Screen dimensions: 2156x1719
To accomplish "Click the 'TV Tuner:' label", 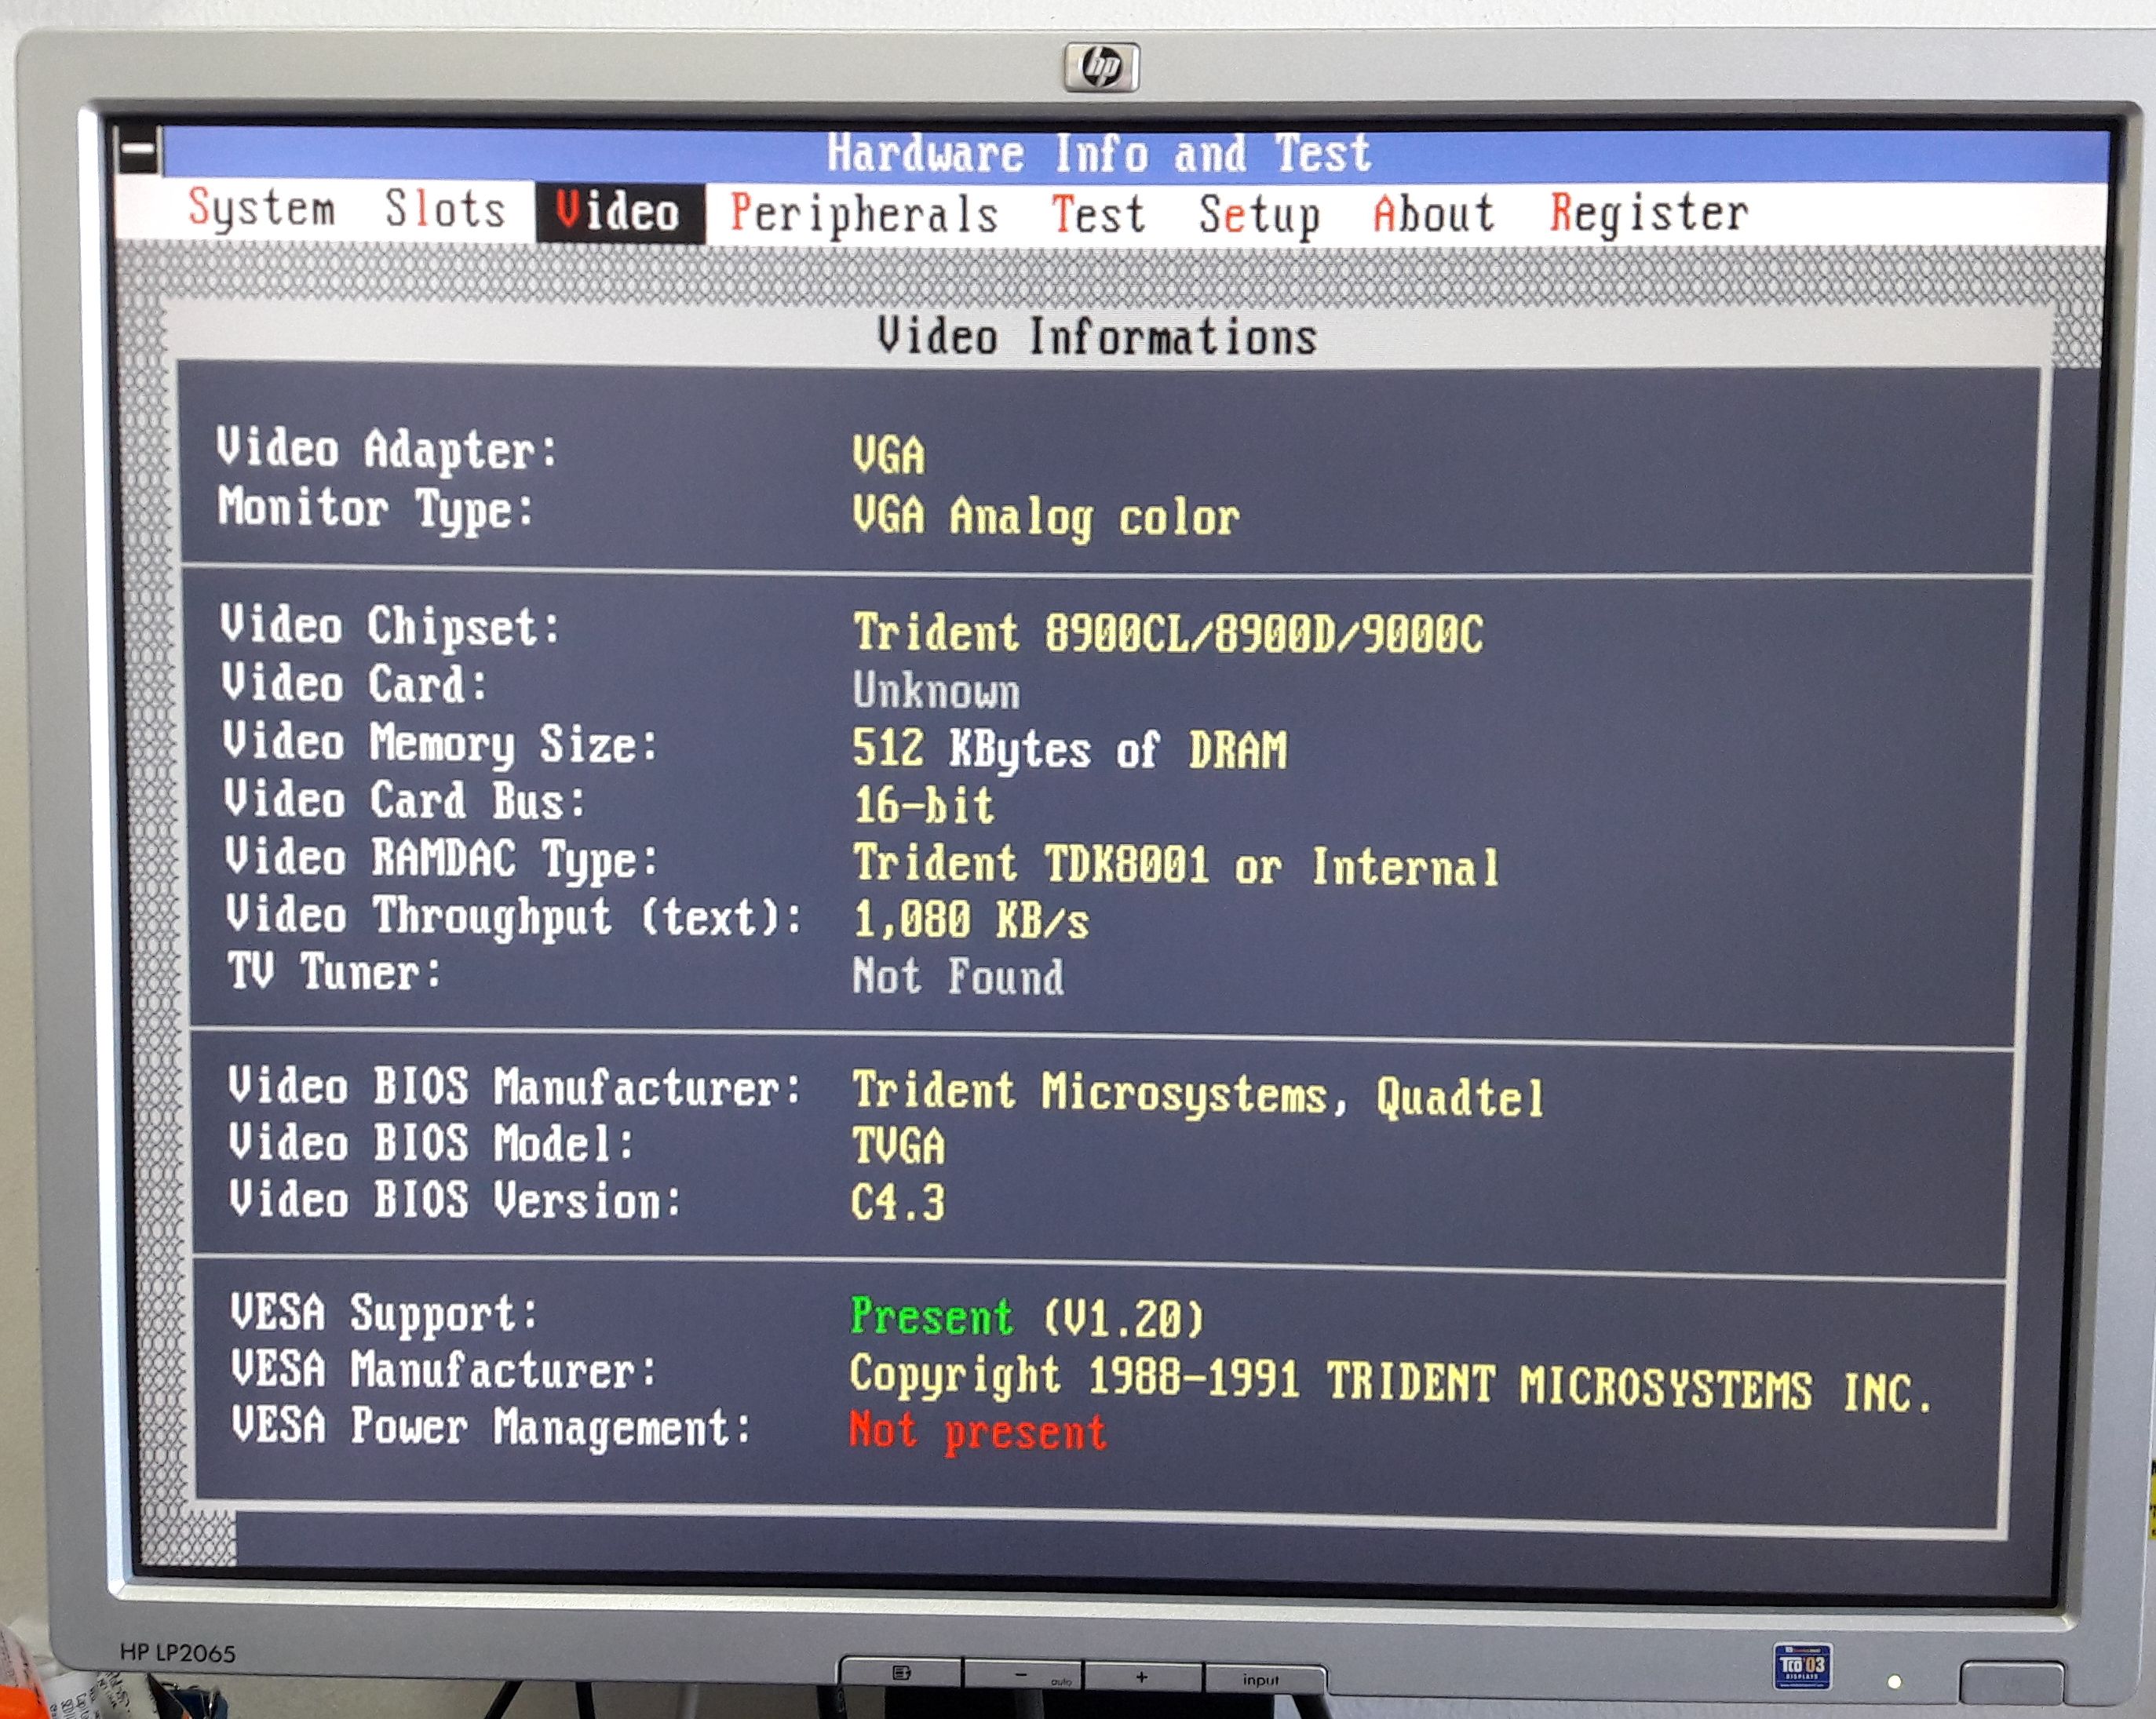I will (x=334, y=971).
